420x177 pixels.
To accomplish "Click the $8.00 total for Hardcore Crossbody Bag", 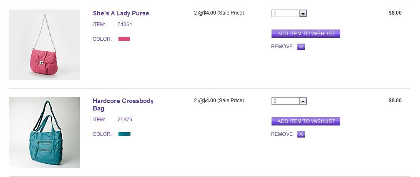I will pos(395,101).
